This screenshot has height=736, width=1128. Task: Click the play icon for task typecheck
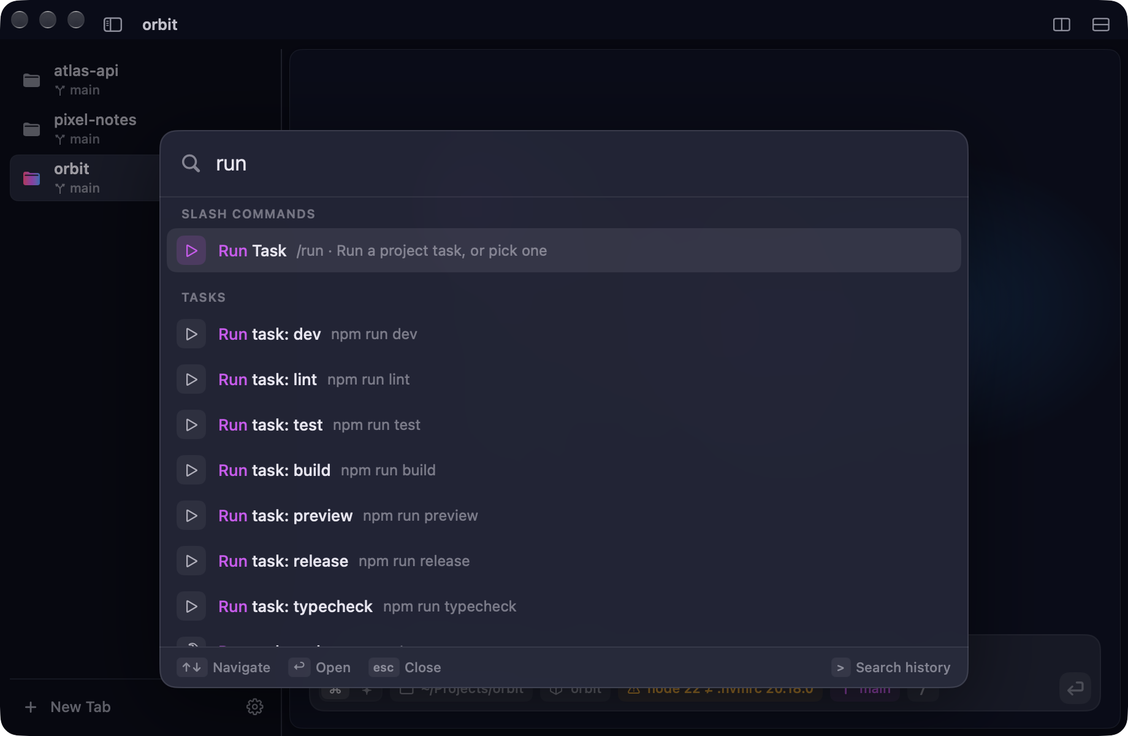click(191, 607)
